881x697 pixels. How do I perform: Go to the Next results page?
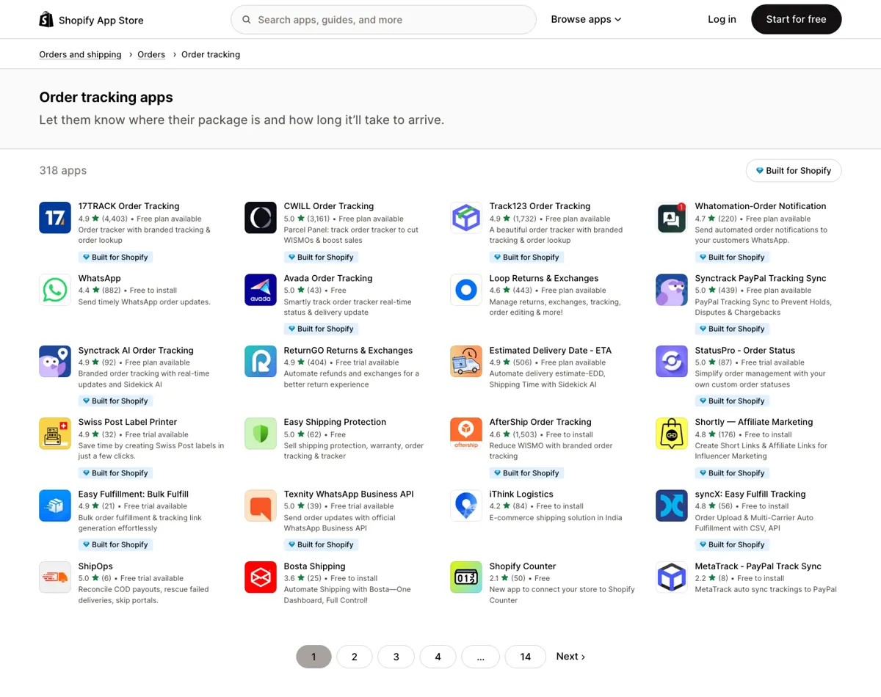[570, 657]
